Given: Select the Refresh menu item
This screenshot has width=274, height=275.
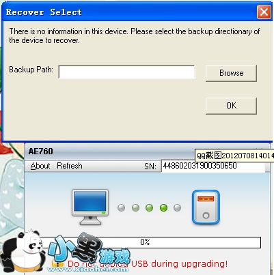Looking at the screenshot, I should (x=70, y=166).
